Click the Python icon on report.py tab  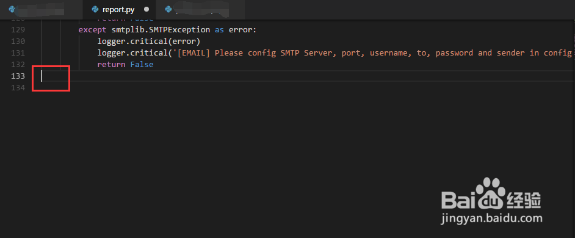click(x=95, y=10)
